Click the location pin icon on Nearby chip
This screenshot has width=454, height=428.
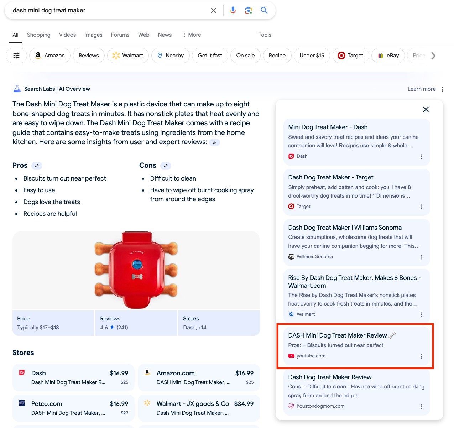click(161, 55)
